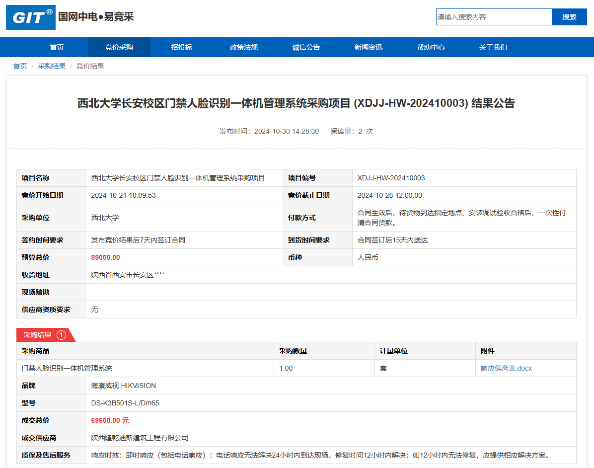This screenshot has width=594, height=468.
Task: Click the 69600.00 元 deal price
Action: tap(110, 420)
